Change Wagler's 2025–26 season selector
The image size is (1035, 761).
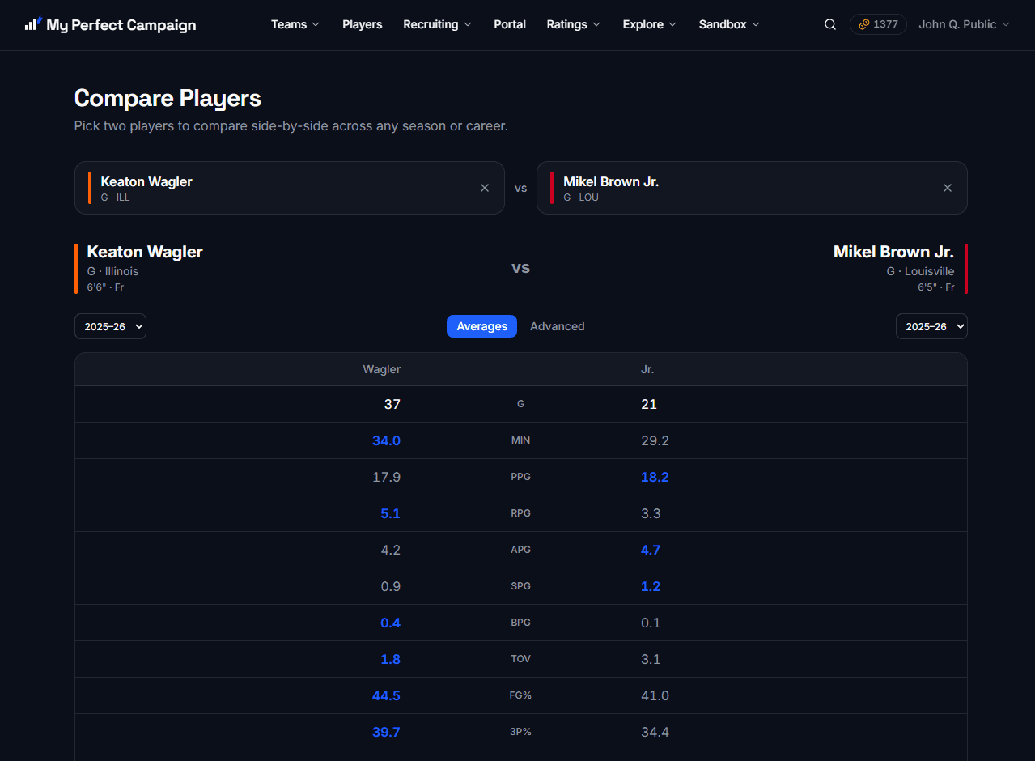(110, 326)
